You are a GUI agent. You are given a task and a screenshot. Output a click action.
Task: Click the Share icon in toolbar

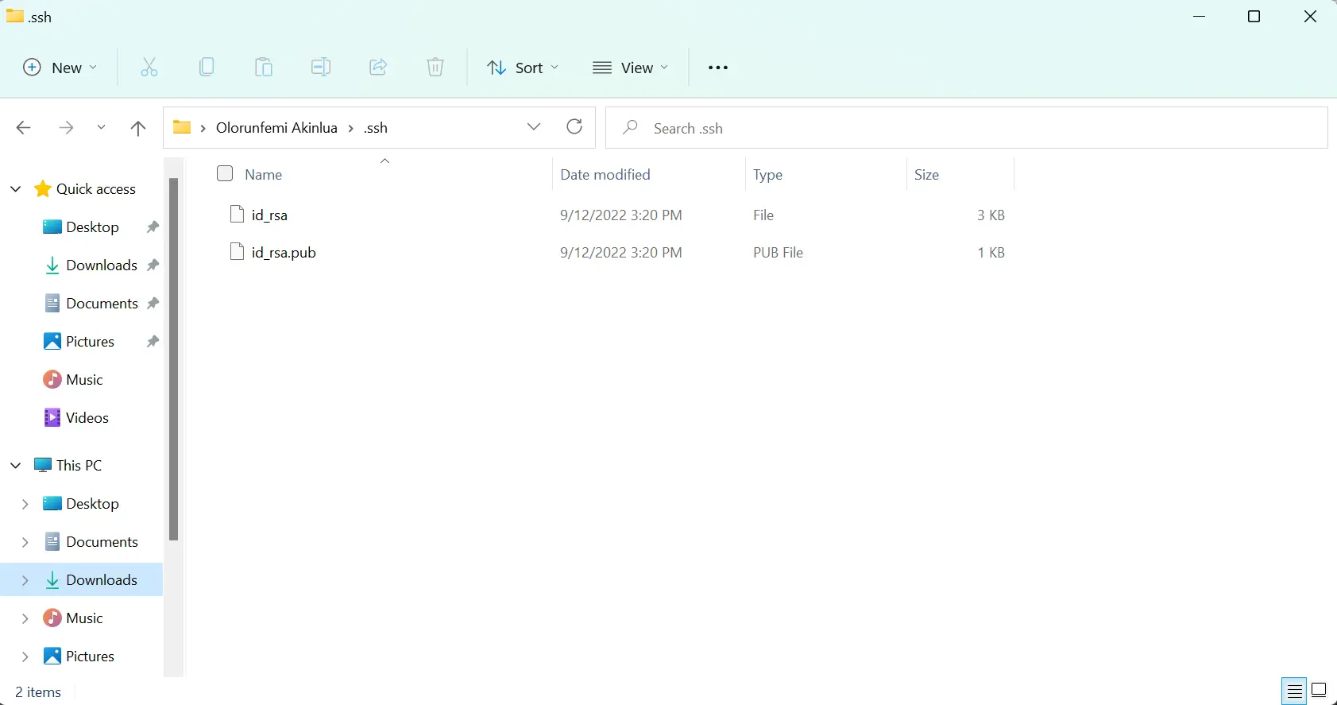pos(378,68)
